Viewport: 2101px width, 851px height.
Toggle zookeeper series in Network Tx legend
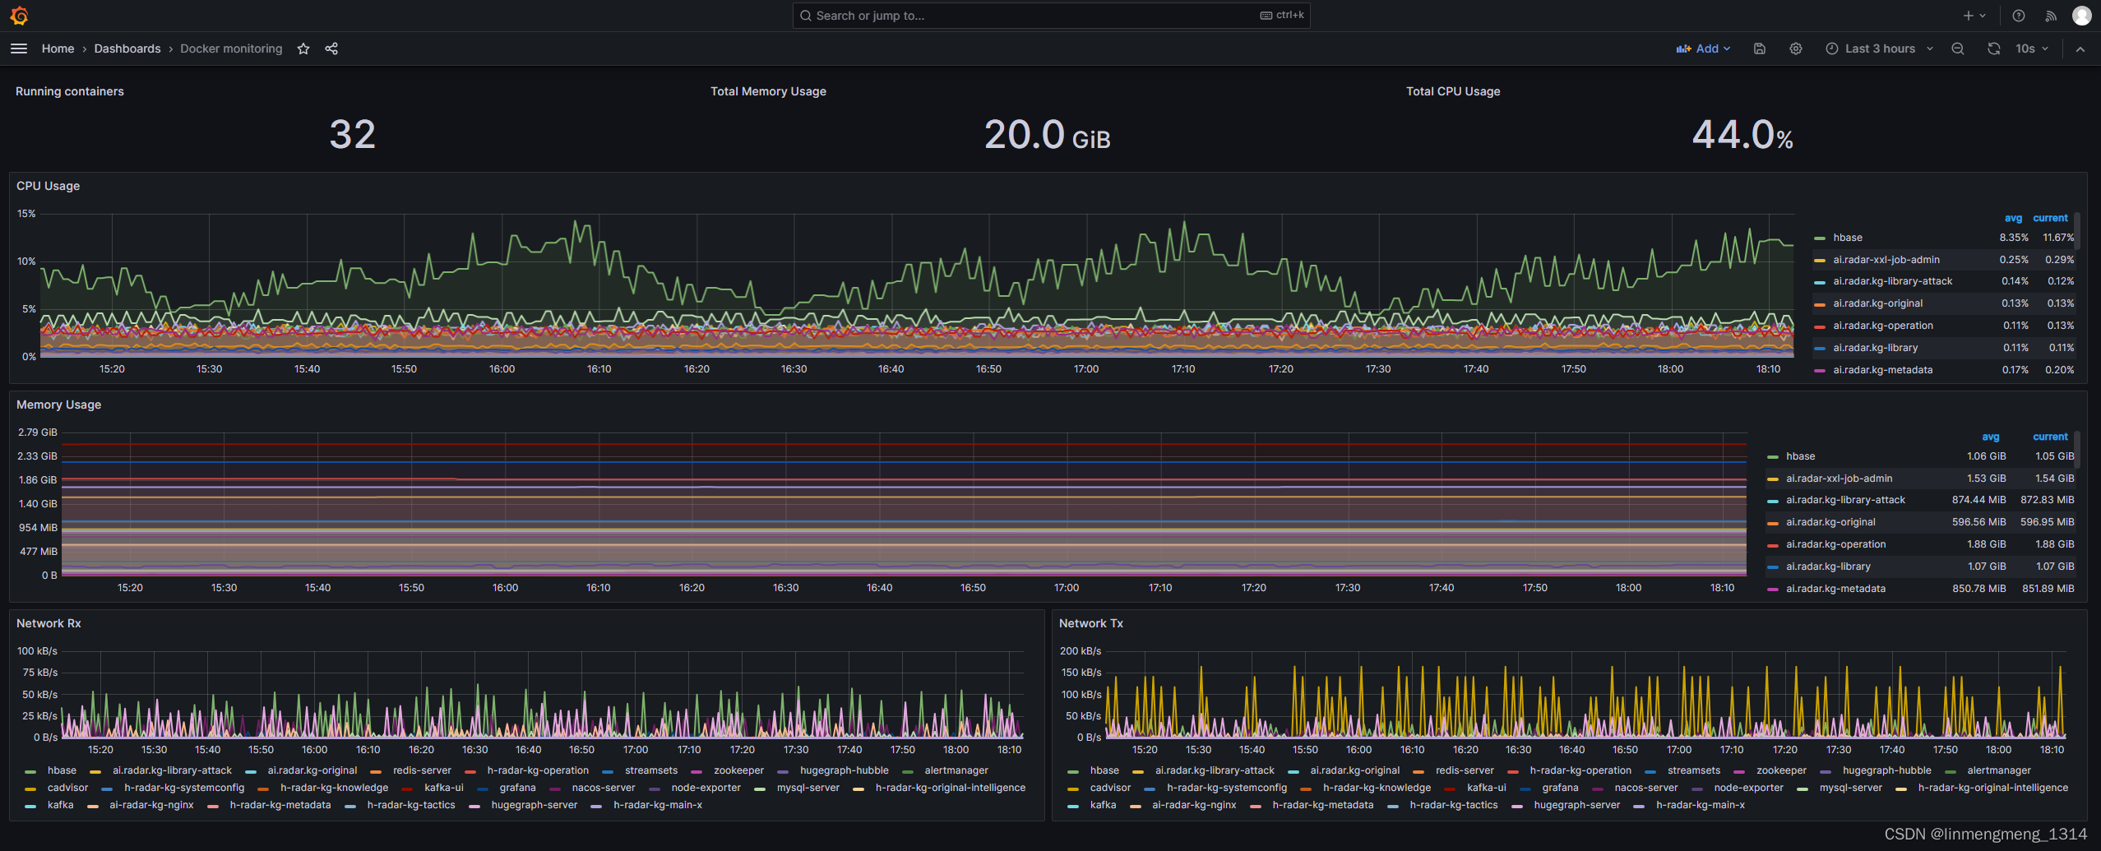click(x=1781, y=770)
